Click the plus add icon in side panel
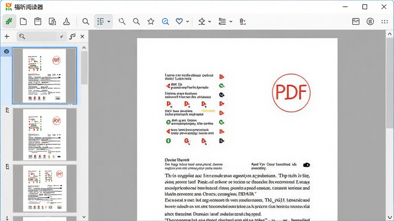The width and height of the screenshot is (394, 221). point(7,36)
